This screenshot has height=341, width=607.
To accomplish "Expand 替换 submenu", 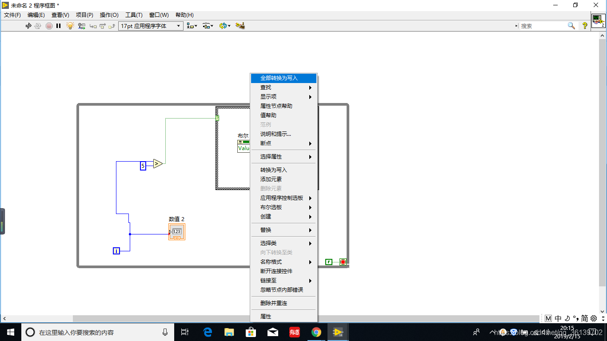I will (x=284, y=230).
